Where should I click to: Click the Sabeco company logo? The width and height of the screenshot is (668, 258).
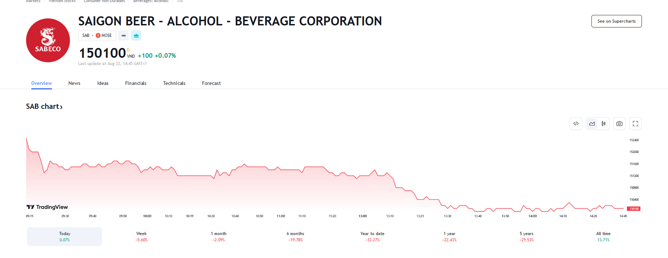[48, 40]
